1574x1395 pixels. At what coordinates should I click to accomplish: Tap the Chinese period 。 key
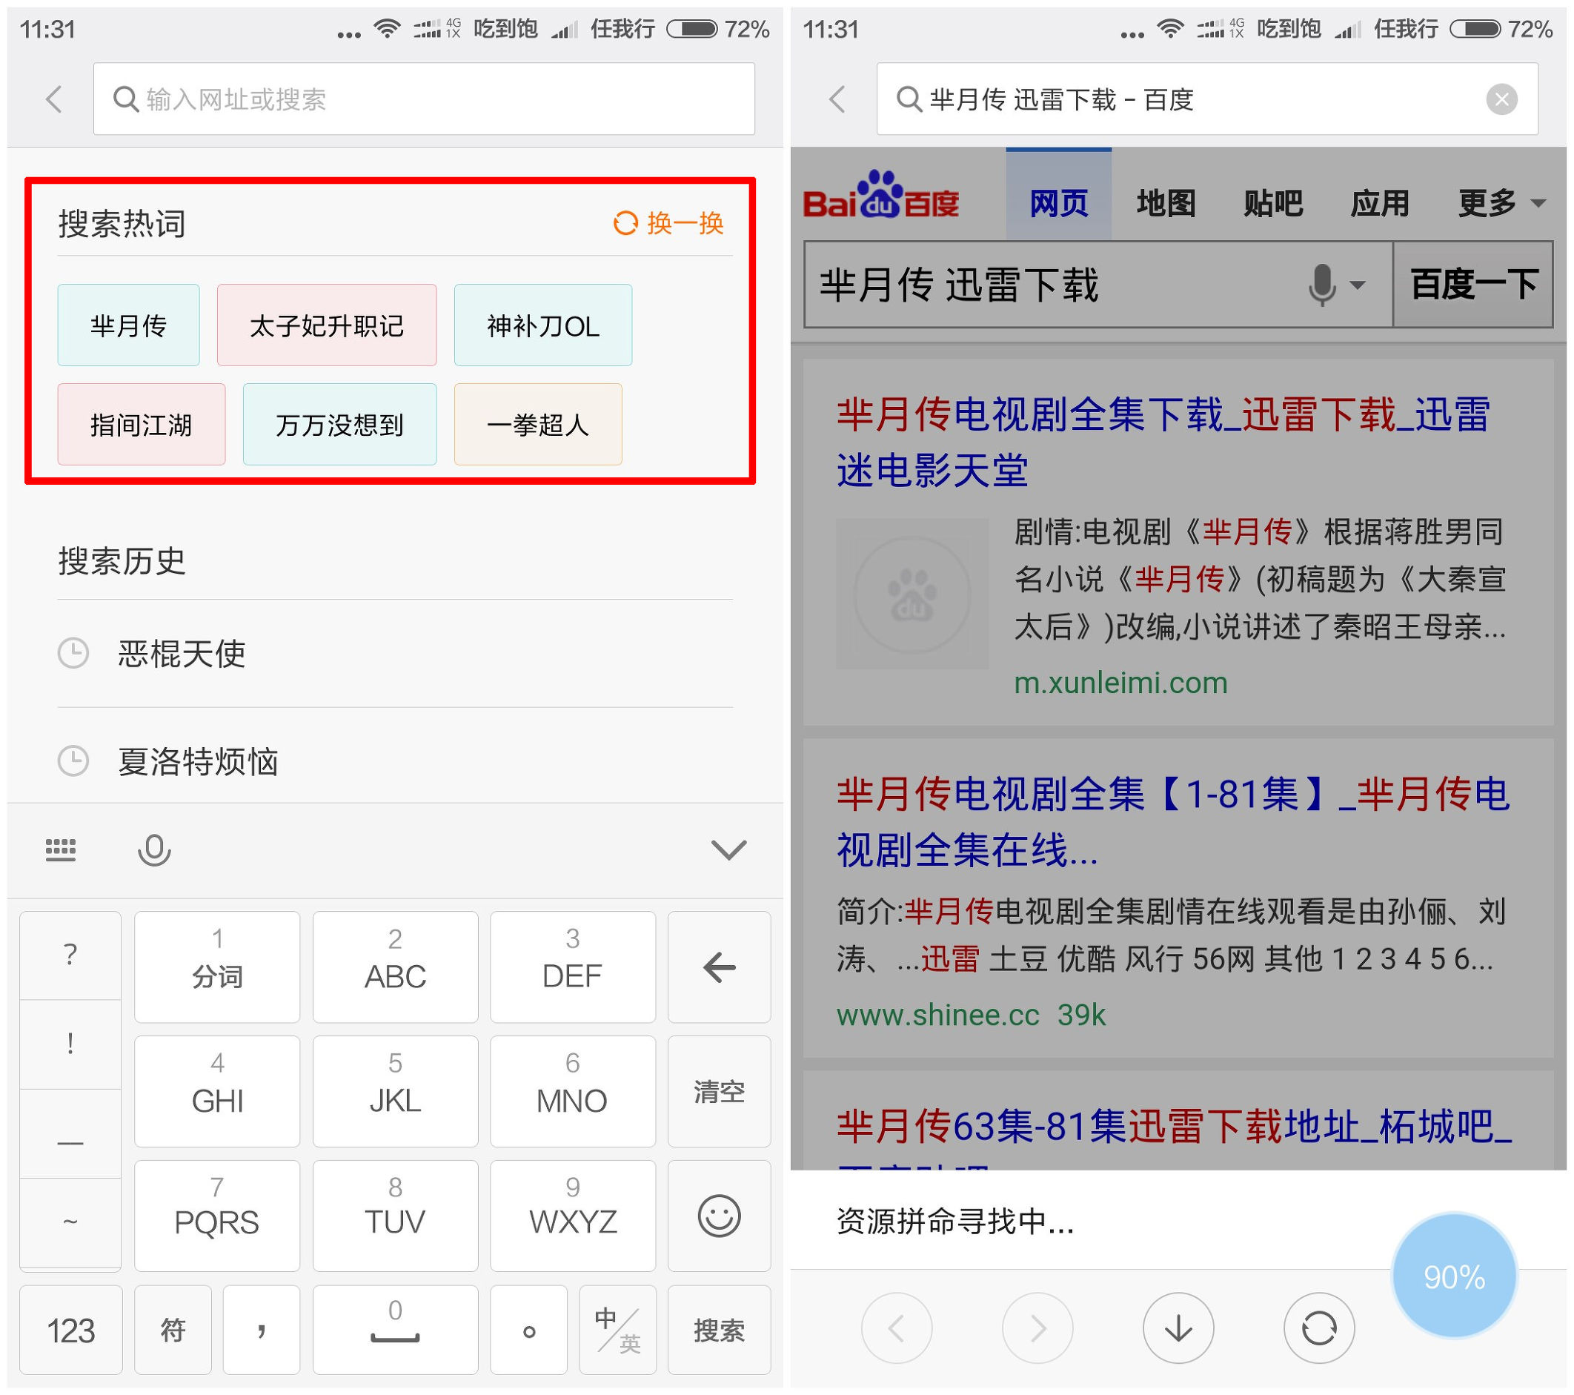point(528,1331)
